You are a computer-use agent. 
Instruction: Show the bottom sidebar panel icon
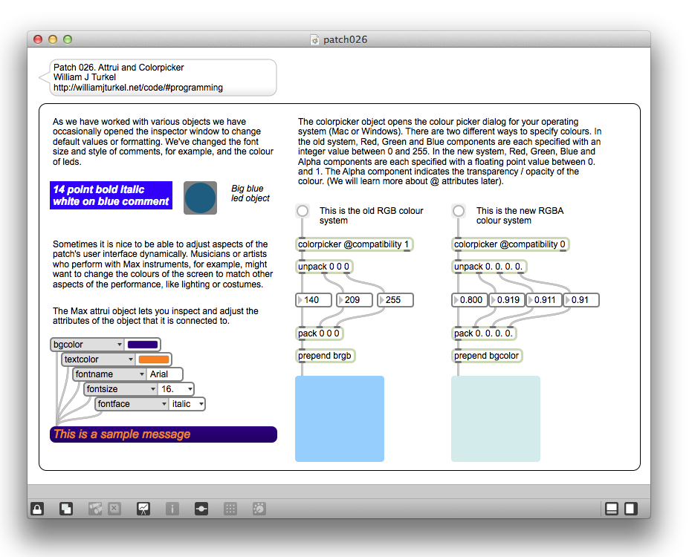612,509
